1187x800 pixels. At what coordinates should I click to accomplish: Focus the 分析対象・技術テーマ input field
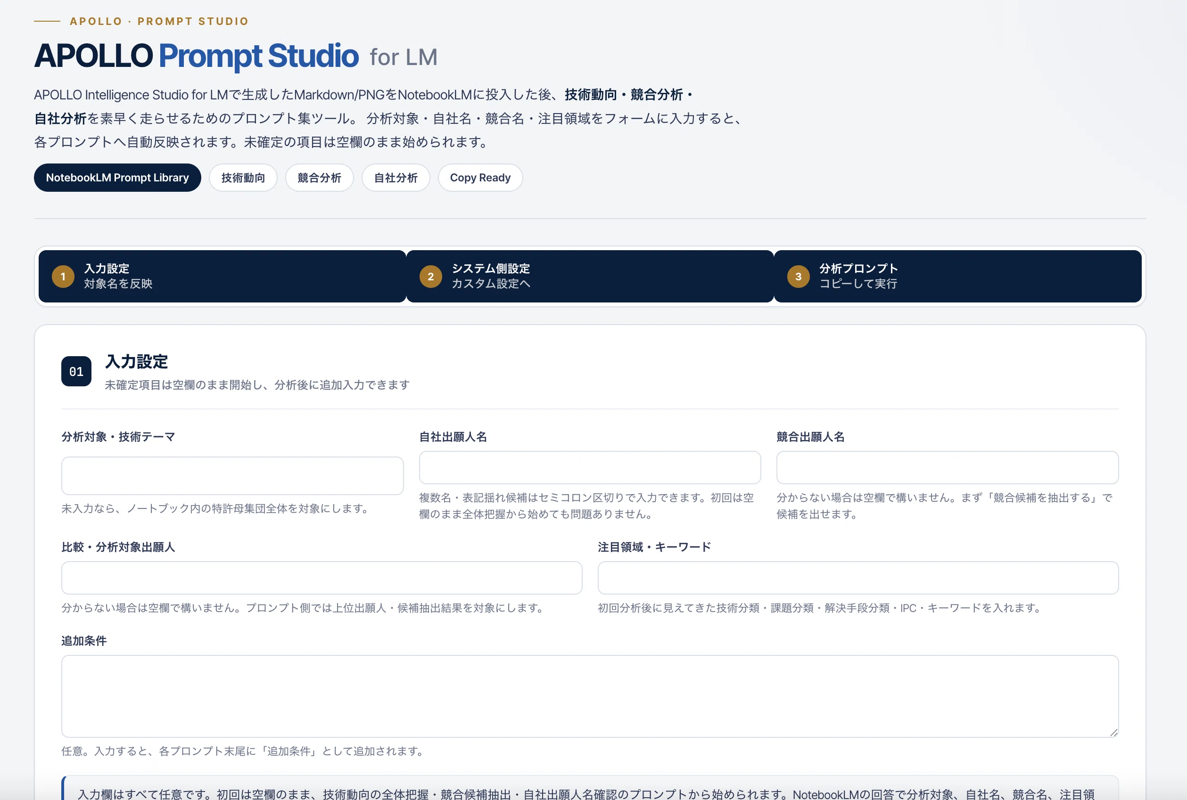[232, 475]
